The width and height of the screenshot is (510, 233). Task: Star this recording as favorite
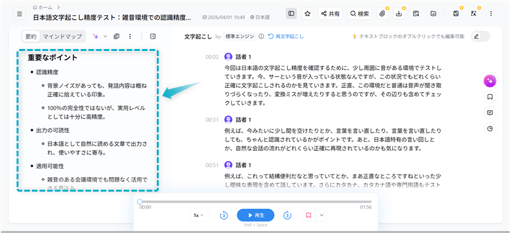click(x=307, y=13)
